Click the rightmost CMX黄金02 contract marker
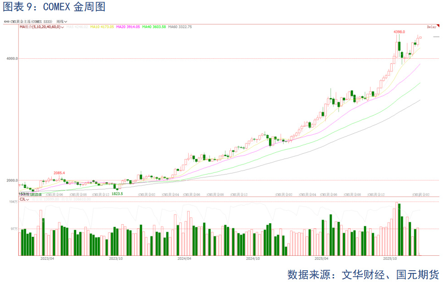Image resolution: width=443 pixels, height=282 pixels. pos(421,195)
